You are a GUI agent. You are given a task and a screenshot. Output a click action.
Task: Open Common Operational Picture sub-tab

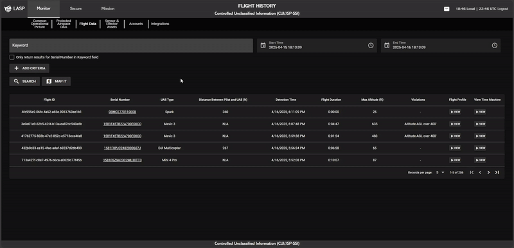[x=40, y=24]
